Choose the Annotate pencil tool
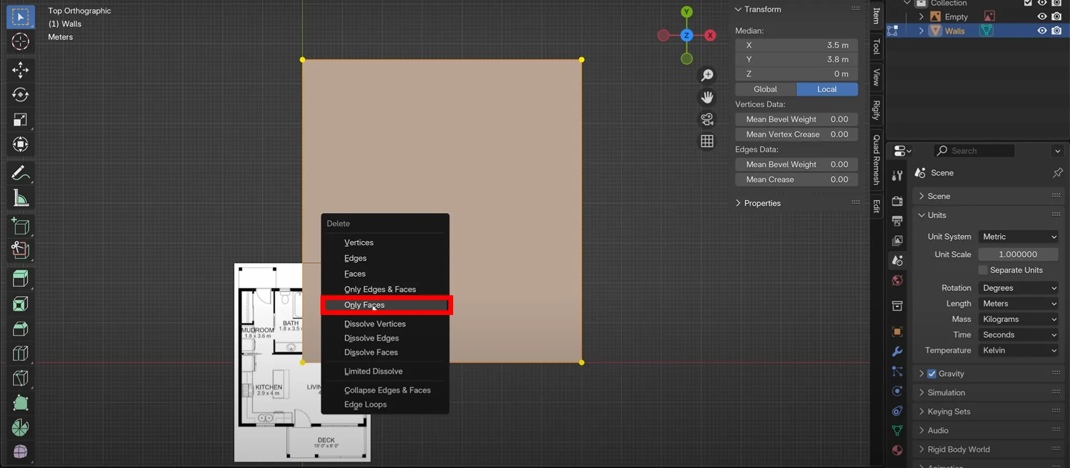 point(20,173)
